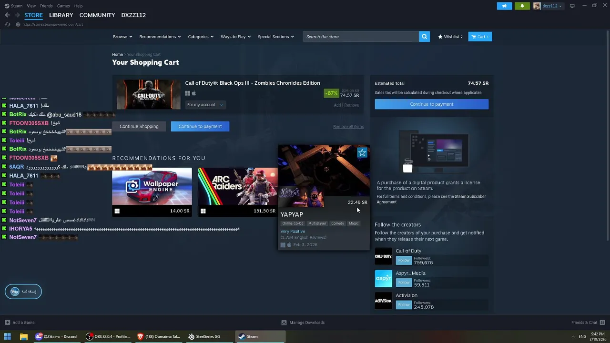Follow Aspyr_Media creator
The image size is (610, 343).
click(404, 282)
